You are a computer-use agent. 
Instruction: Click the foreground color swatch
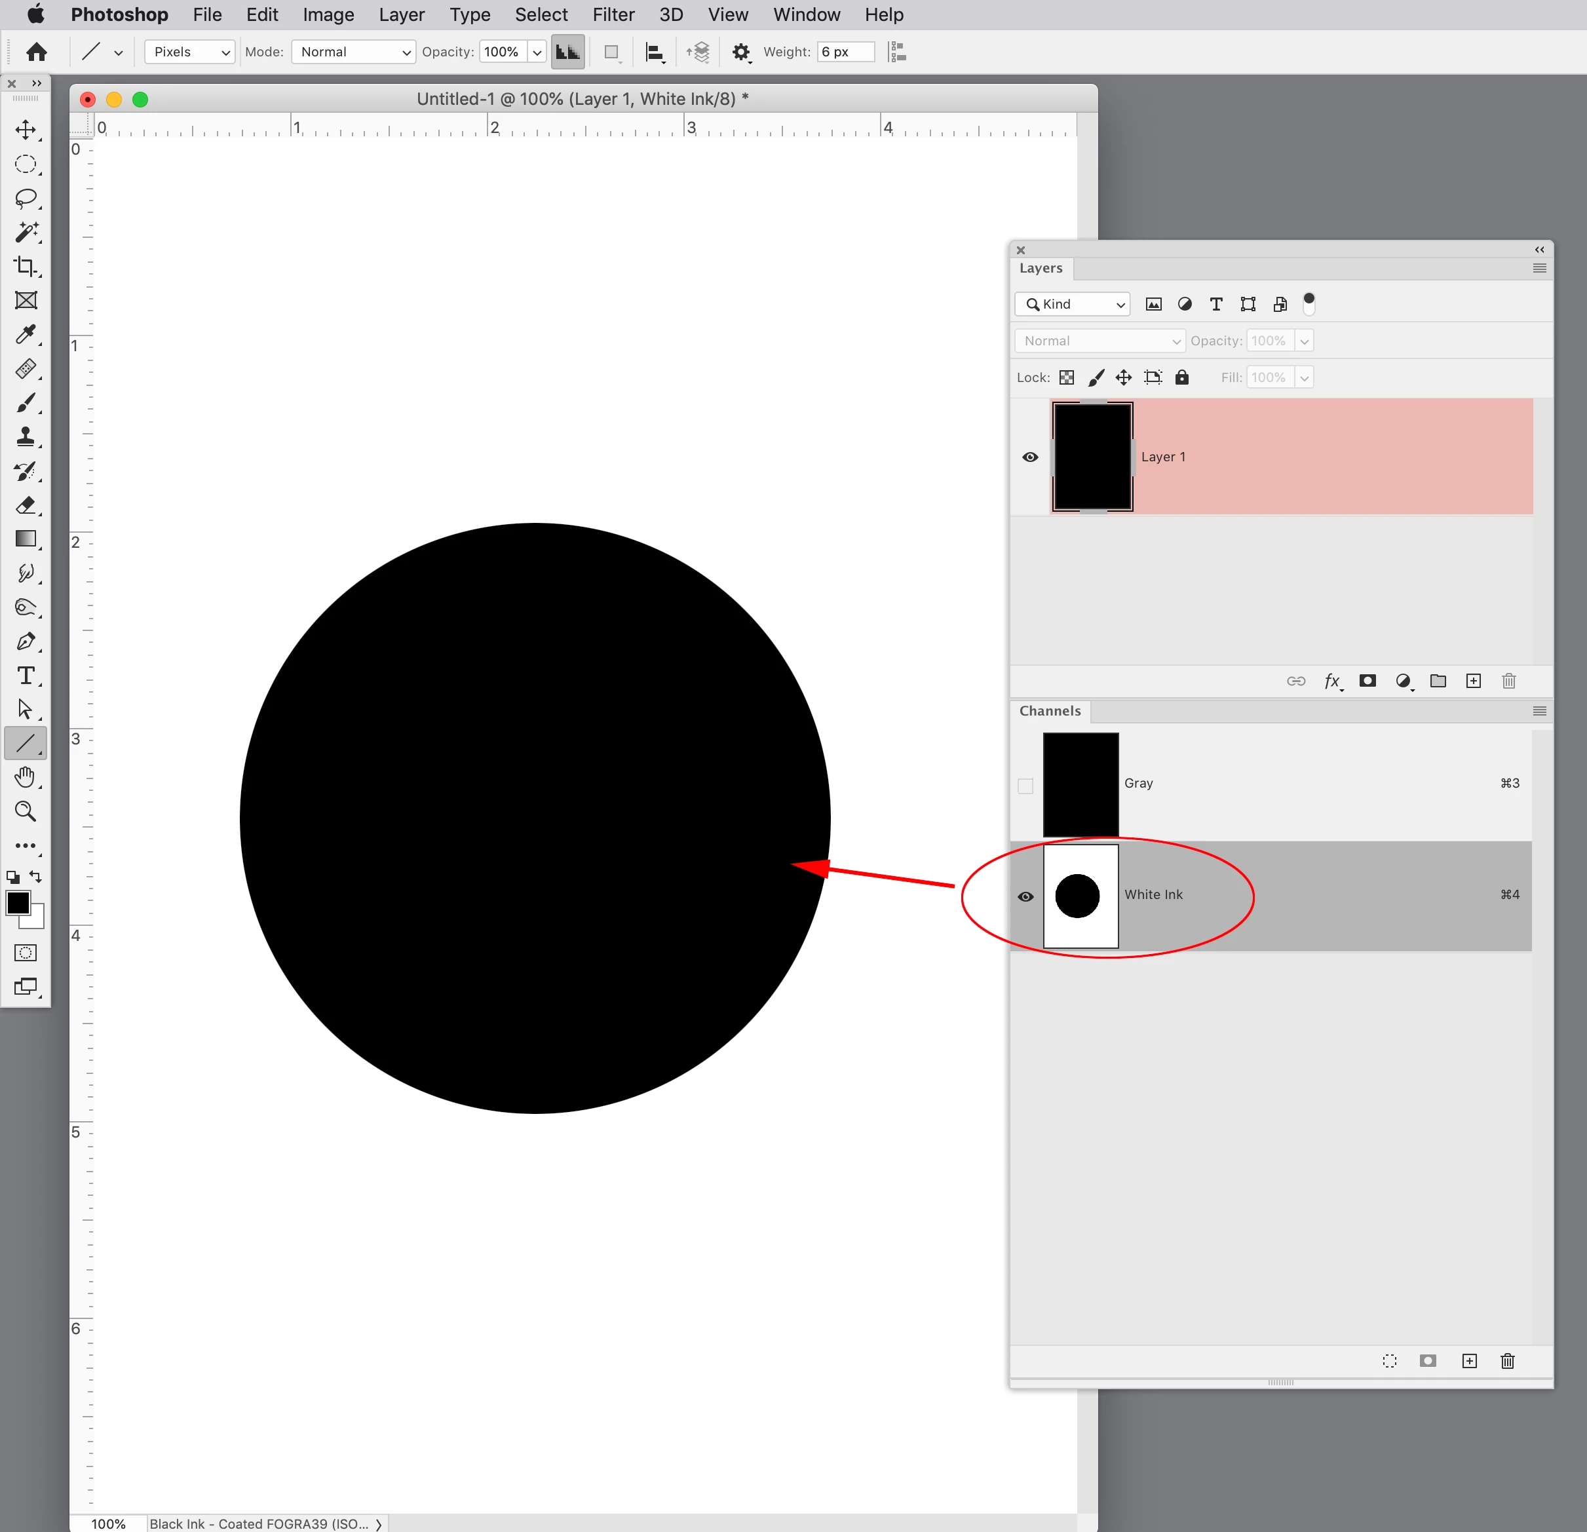tap(18, 903)
